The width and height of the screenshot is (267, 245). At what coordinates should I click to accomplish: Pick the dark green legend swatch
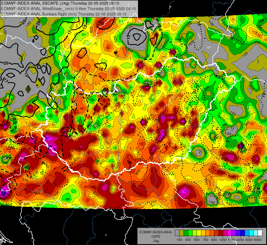pos(186,233)
